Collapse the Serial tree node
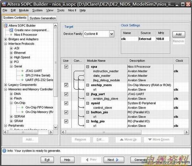 11,66
